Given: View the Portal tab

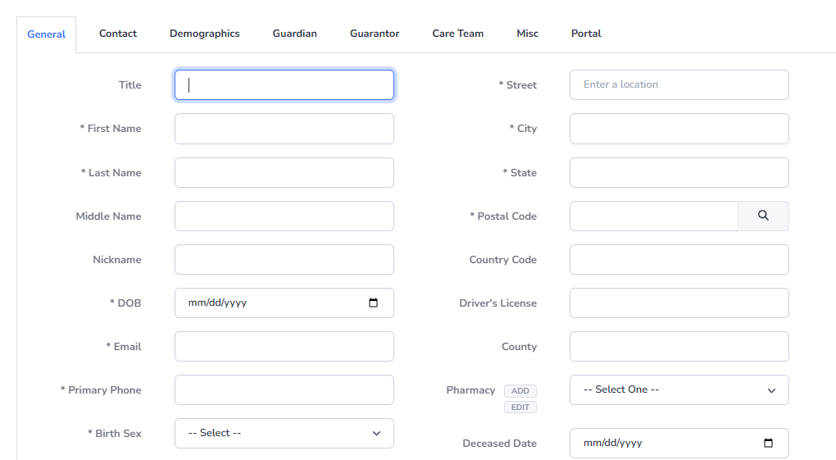Looking at the screenshot, I should (x=586, y=34).
